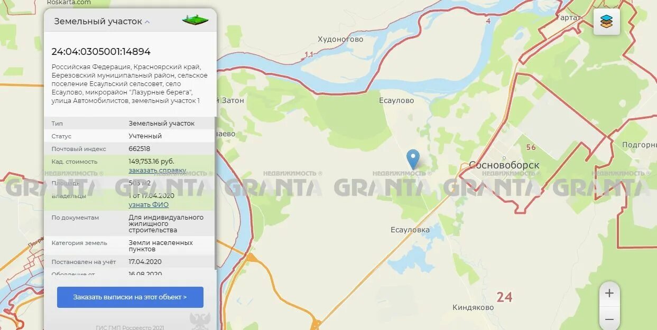The image size is (657, 330).
Task: Zoom out with the minus button
Action: pyautogui.click(x=609, y=319)
